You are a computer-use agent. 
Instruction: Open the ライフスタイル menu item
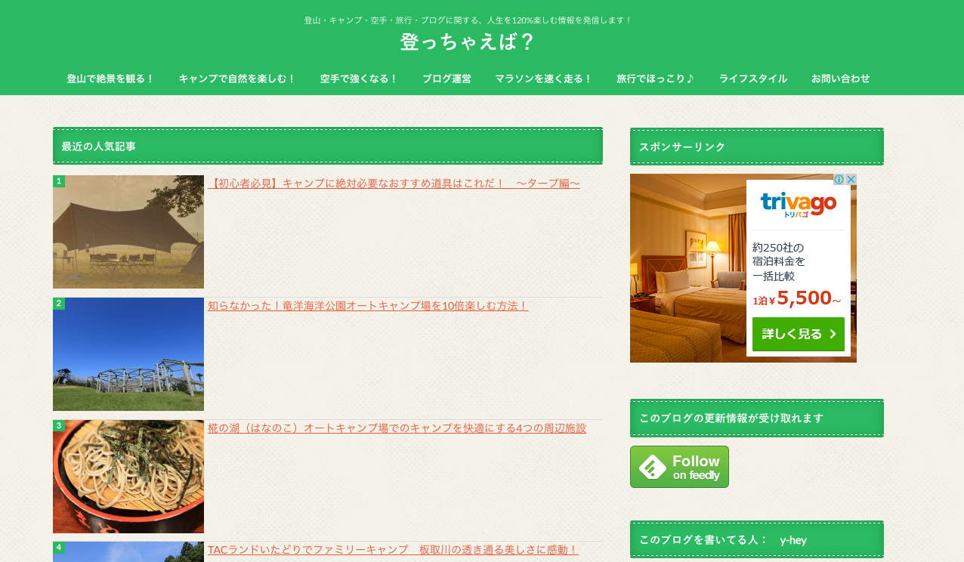[753, 79]
